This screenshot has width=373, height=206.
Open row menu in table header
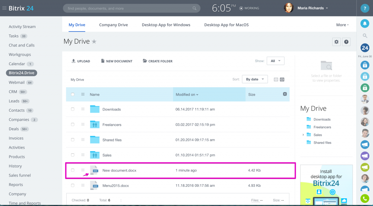tap(83, 94)
